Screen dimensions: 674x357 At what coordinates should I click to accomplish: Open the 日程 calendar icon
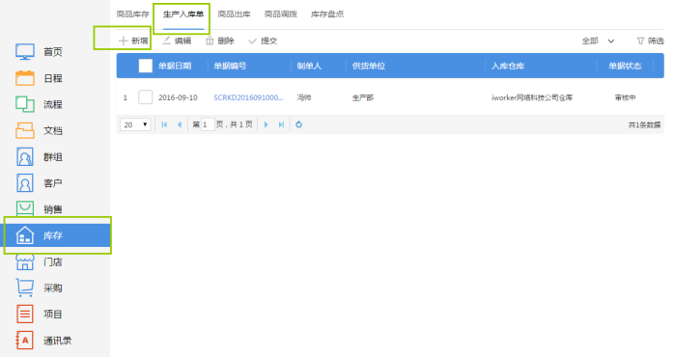[25, 78]
